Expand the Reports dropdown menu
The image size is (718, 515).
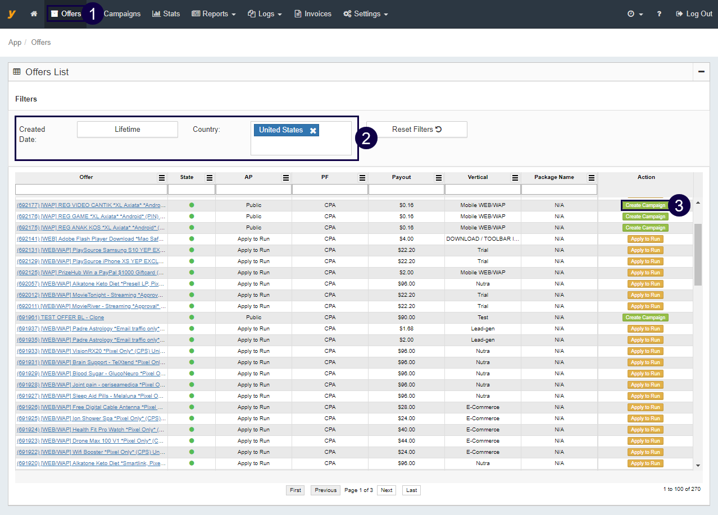213,14
